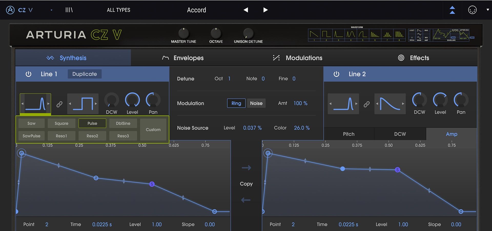
Task: Toggle Line 2 power button
Action: pos(336,74)
